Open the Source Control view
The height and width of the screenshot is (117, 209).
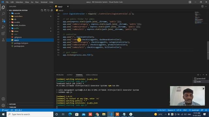pyautogui.click(x=3, y=20)
